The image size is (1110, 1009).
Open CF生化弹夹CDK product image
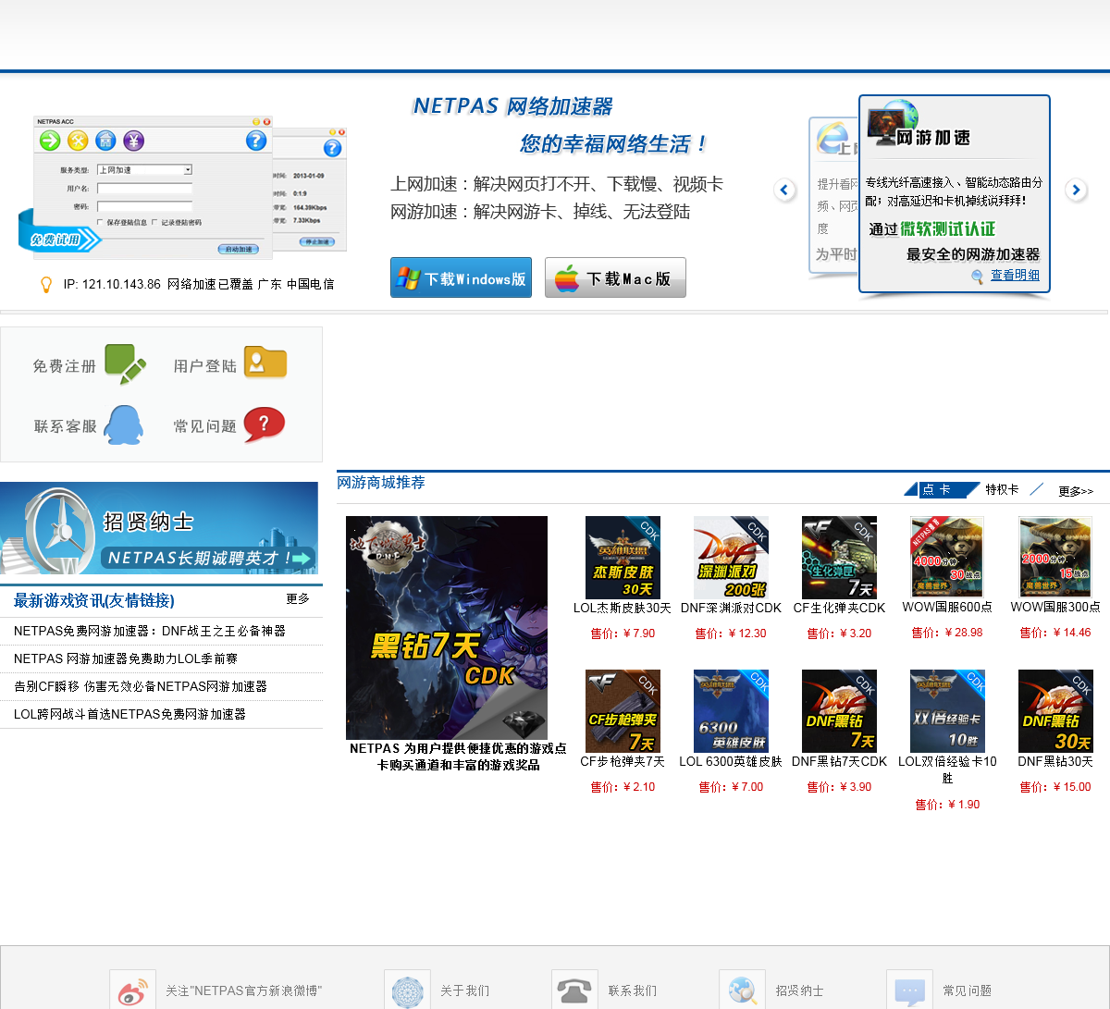pos(839,558)
